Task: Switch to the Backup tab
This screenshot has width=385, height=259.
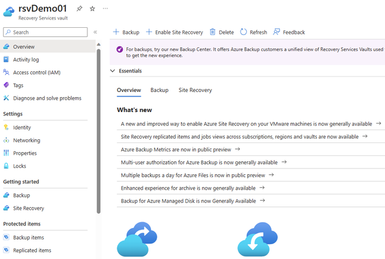Action: (159, 90)
